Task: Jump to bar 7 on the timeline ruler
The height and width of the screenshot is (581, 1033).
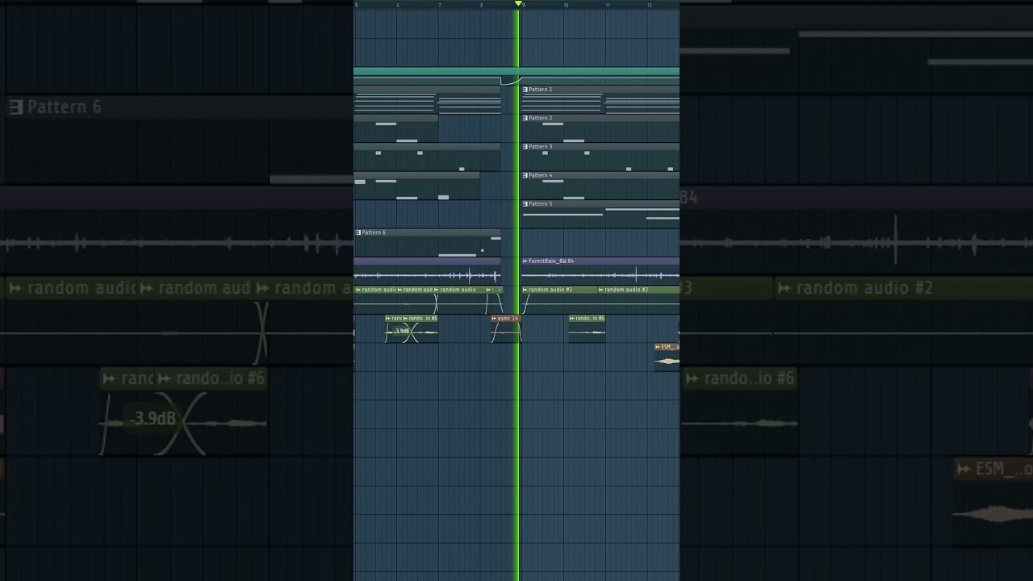Action: [x=440, y=5]
